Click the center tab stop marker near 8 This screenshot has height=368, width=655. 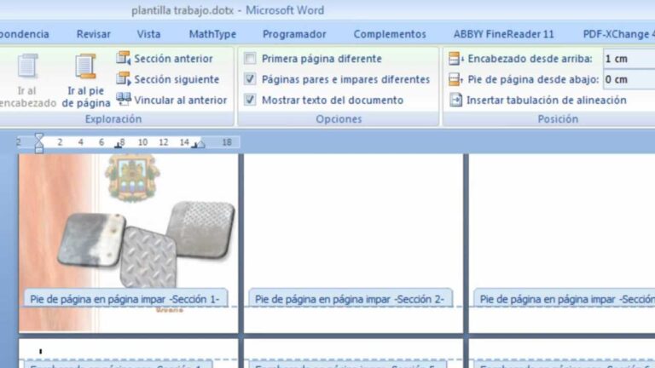coord(119,145)
